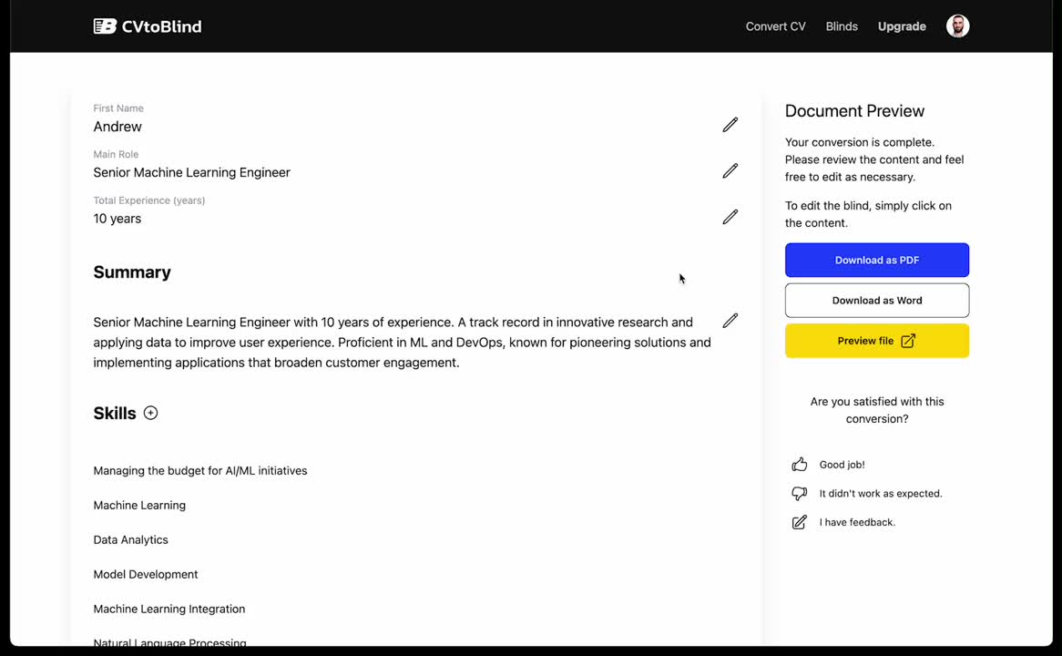This screenshot has height=656, width=1062.
Task: Click the Machine Learning skill entry
Action: [x=139, y=506]
